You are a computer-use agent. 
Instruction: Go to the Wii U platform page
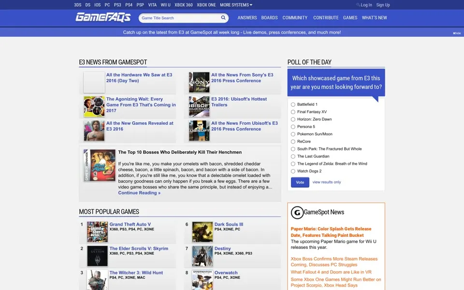coord(165,5)
